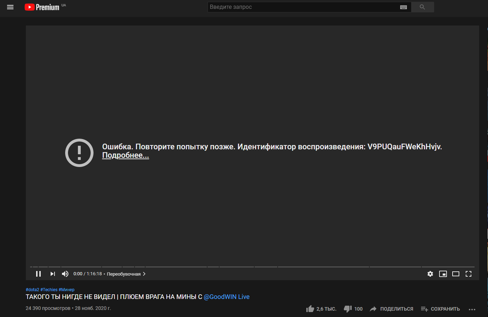Screen dimensions: 488x317
Task: Open the on-screen keyboard icon in search
Action: 403,7
